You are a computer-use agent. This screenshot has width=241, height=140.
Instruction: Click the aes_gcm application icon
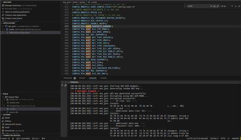[6, 26]
